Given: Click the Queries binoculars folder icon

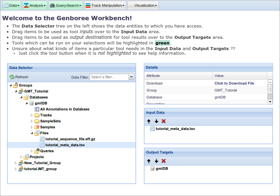Looking at the screenshot, I should pos(37,151).
